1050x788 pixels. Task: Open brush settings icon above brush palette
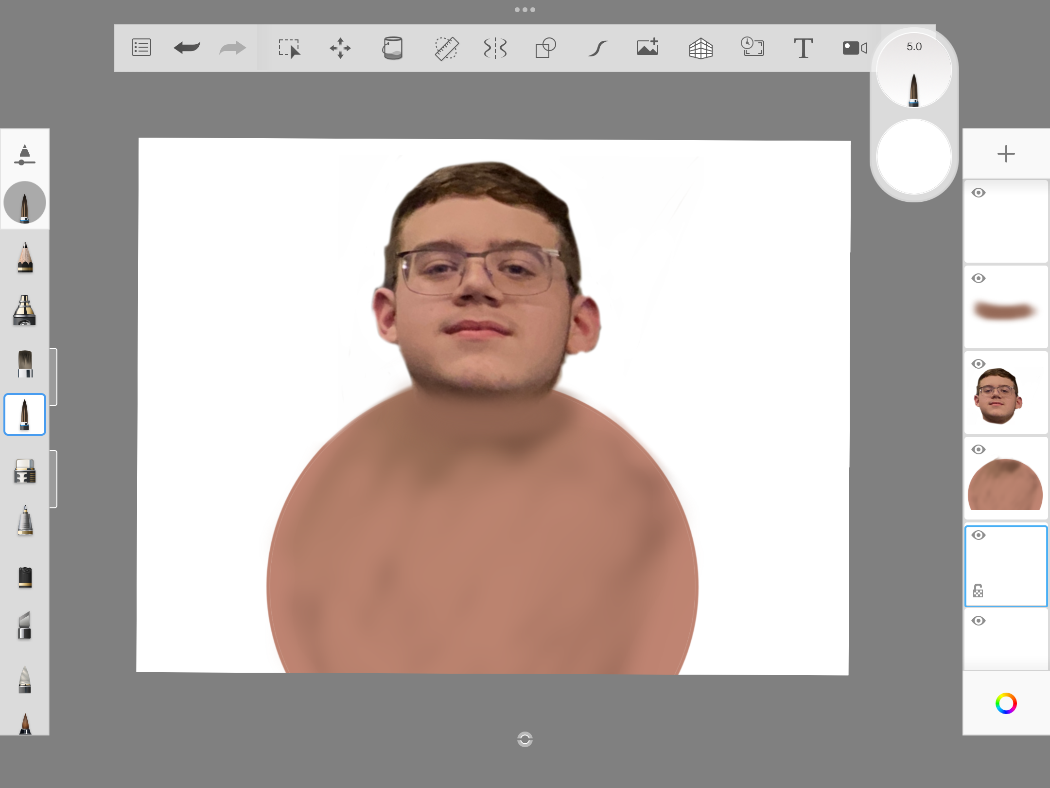tap(25, 155)
